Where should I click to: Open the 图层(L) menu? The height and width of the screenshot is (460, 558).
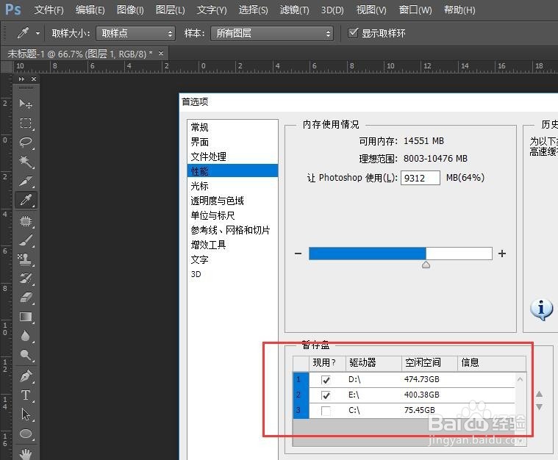(170, 10)
